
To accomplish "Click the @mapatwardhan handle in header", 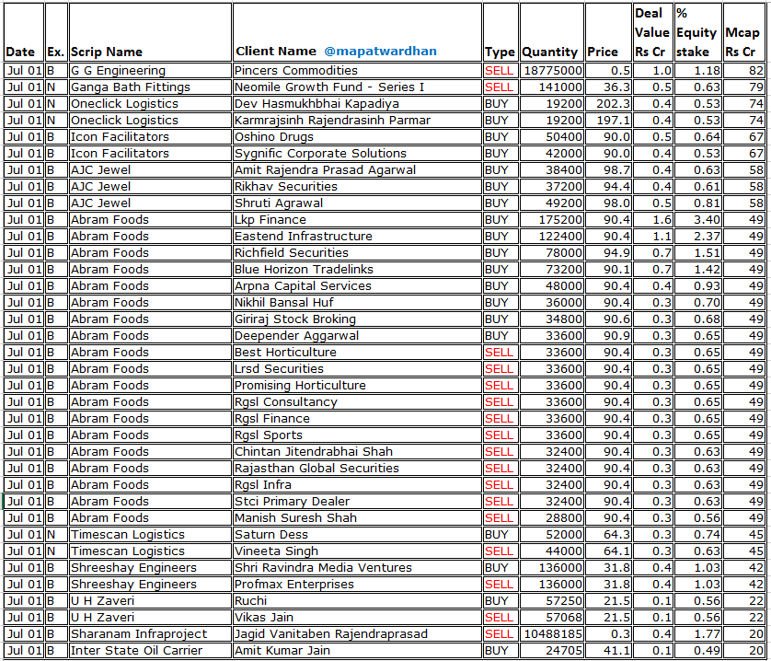I will [x=380, y=52].
